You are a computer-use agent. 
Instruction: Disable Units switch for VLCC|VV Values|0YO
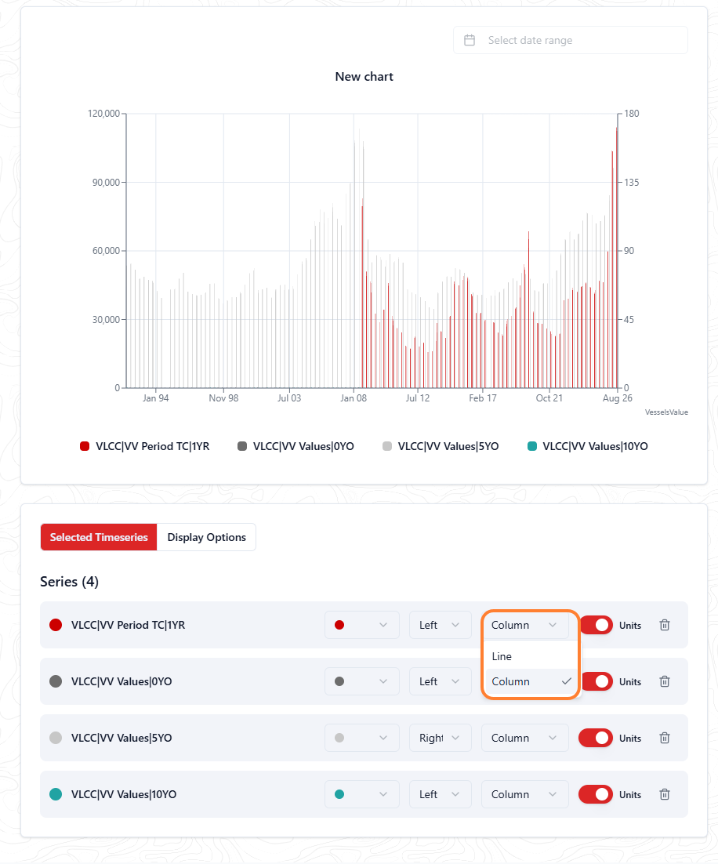(x=596, y=681)
